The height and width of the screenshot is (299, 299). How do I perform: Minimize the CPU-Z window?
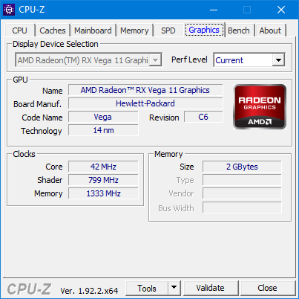click(214, 10)
